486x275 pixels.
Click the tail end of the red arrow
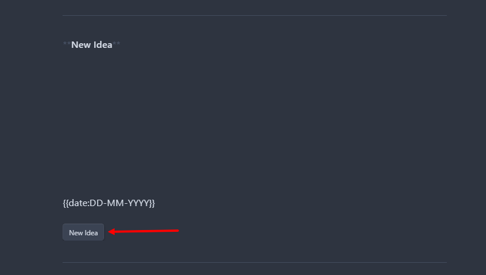[x=176, y=231]
